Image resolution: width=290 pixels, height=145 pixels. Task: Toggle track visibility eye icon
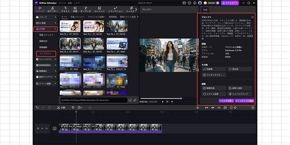42,128
